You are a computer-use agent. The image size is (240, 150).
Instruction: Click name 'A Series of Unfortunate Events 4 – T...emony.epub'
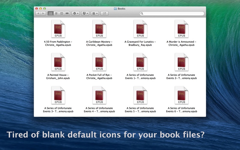click(99, 110)
